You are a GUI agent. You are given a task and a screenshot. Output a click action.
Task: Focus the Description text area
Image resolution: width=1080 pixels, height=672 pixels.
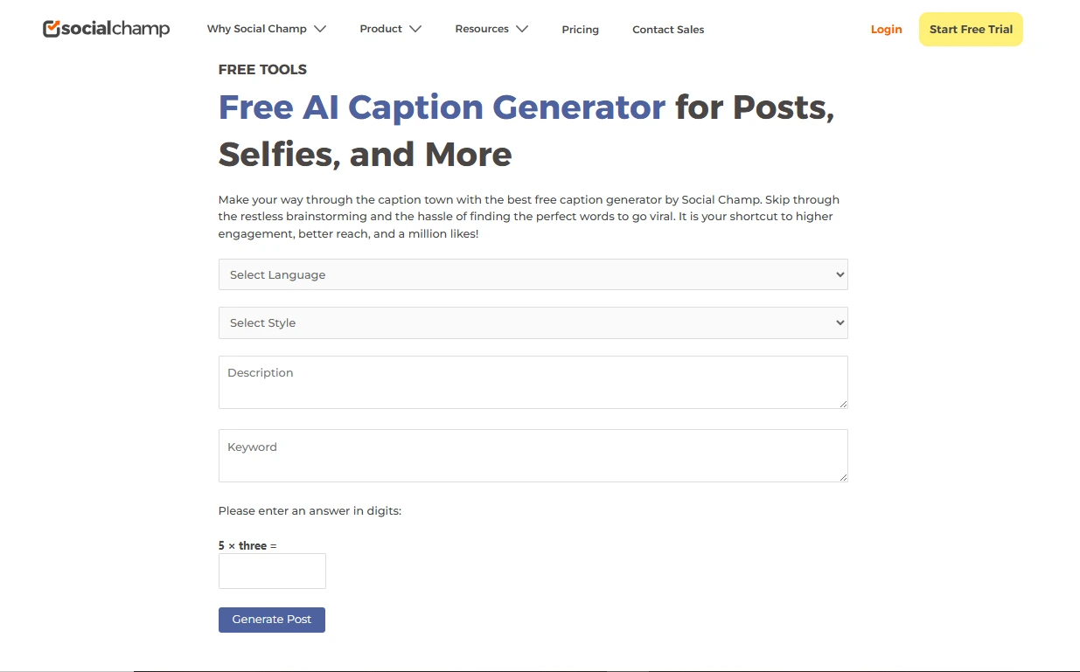coord(533,382)
